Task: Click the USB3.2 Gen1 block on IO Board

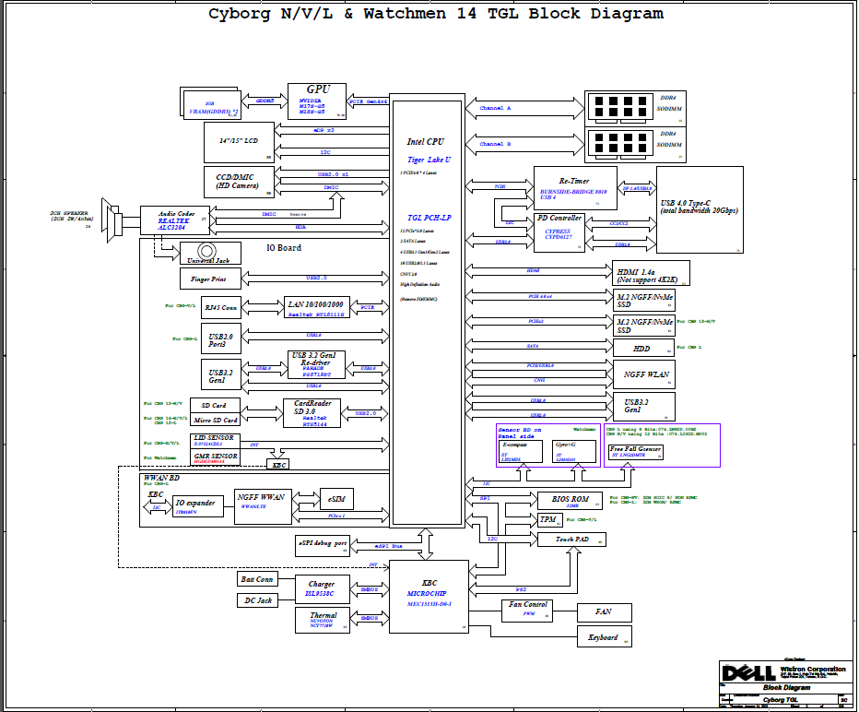Action: pyautogui.click(x=221, y=375)
